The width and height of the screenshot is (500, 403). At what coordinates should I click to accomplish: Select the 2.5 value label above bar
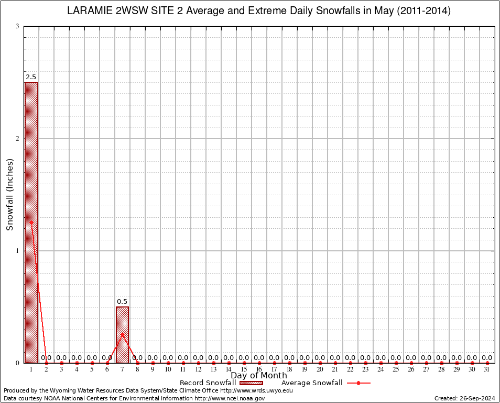31,77
